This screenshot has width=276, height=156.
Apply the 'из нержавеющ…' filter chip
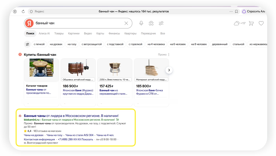pos(257,44)
